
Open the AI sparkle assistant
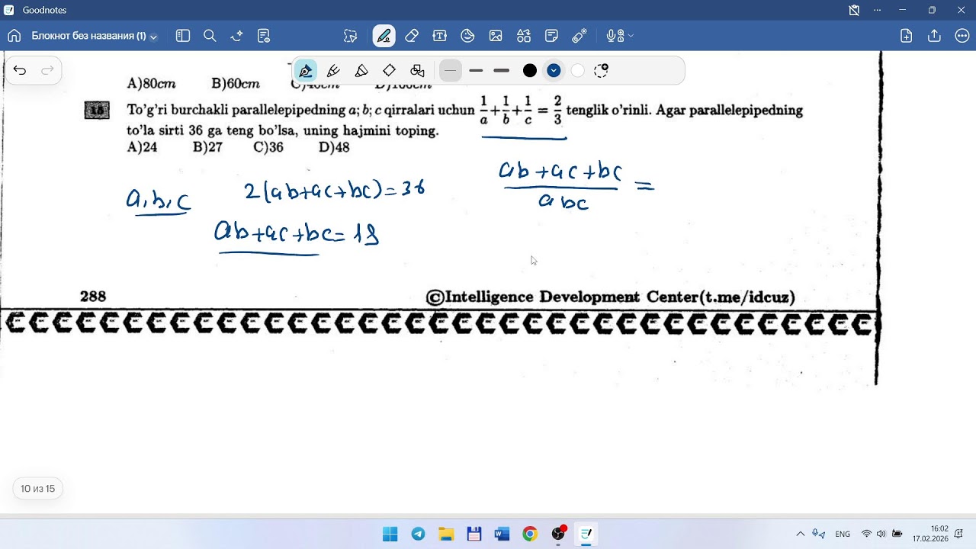coord(236,36)
